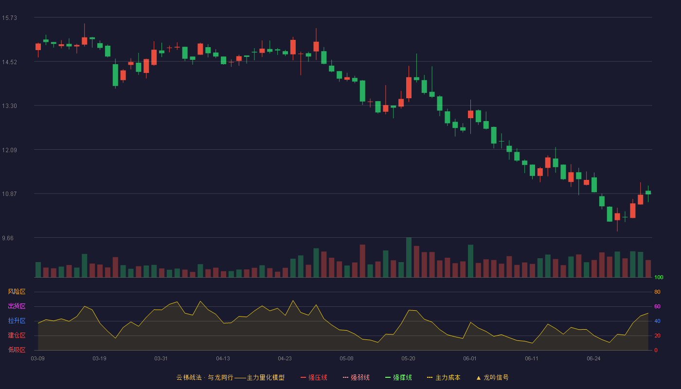The height and width of the screenshot is (389, 681).
Task: Click the tallest green volume bar
Action: point(409,257)
